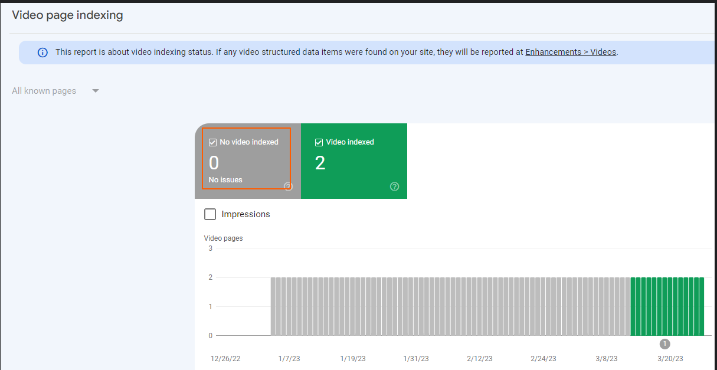Click the 2/12/23 date label

[480, 359]
